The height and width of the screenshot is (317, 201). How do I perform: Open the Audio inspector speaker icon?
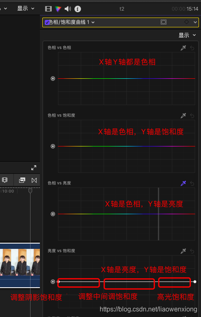[x=68, y=9]
